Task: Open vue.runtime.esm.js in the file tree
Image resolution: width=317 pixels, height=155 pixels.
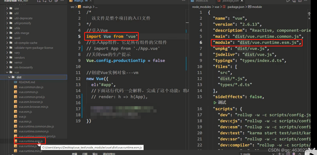Action: tap(30, 141)
